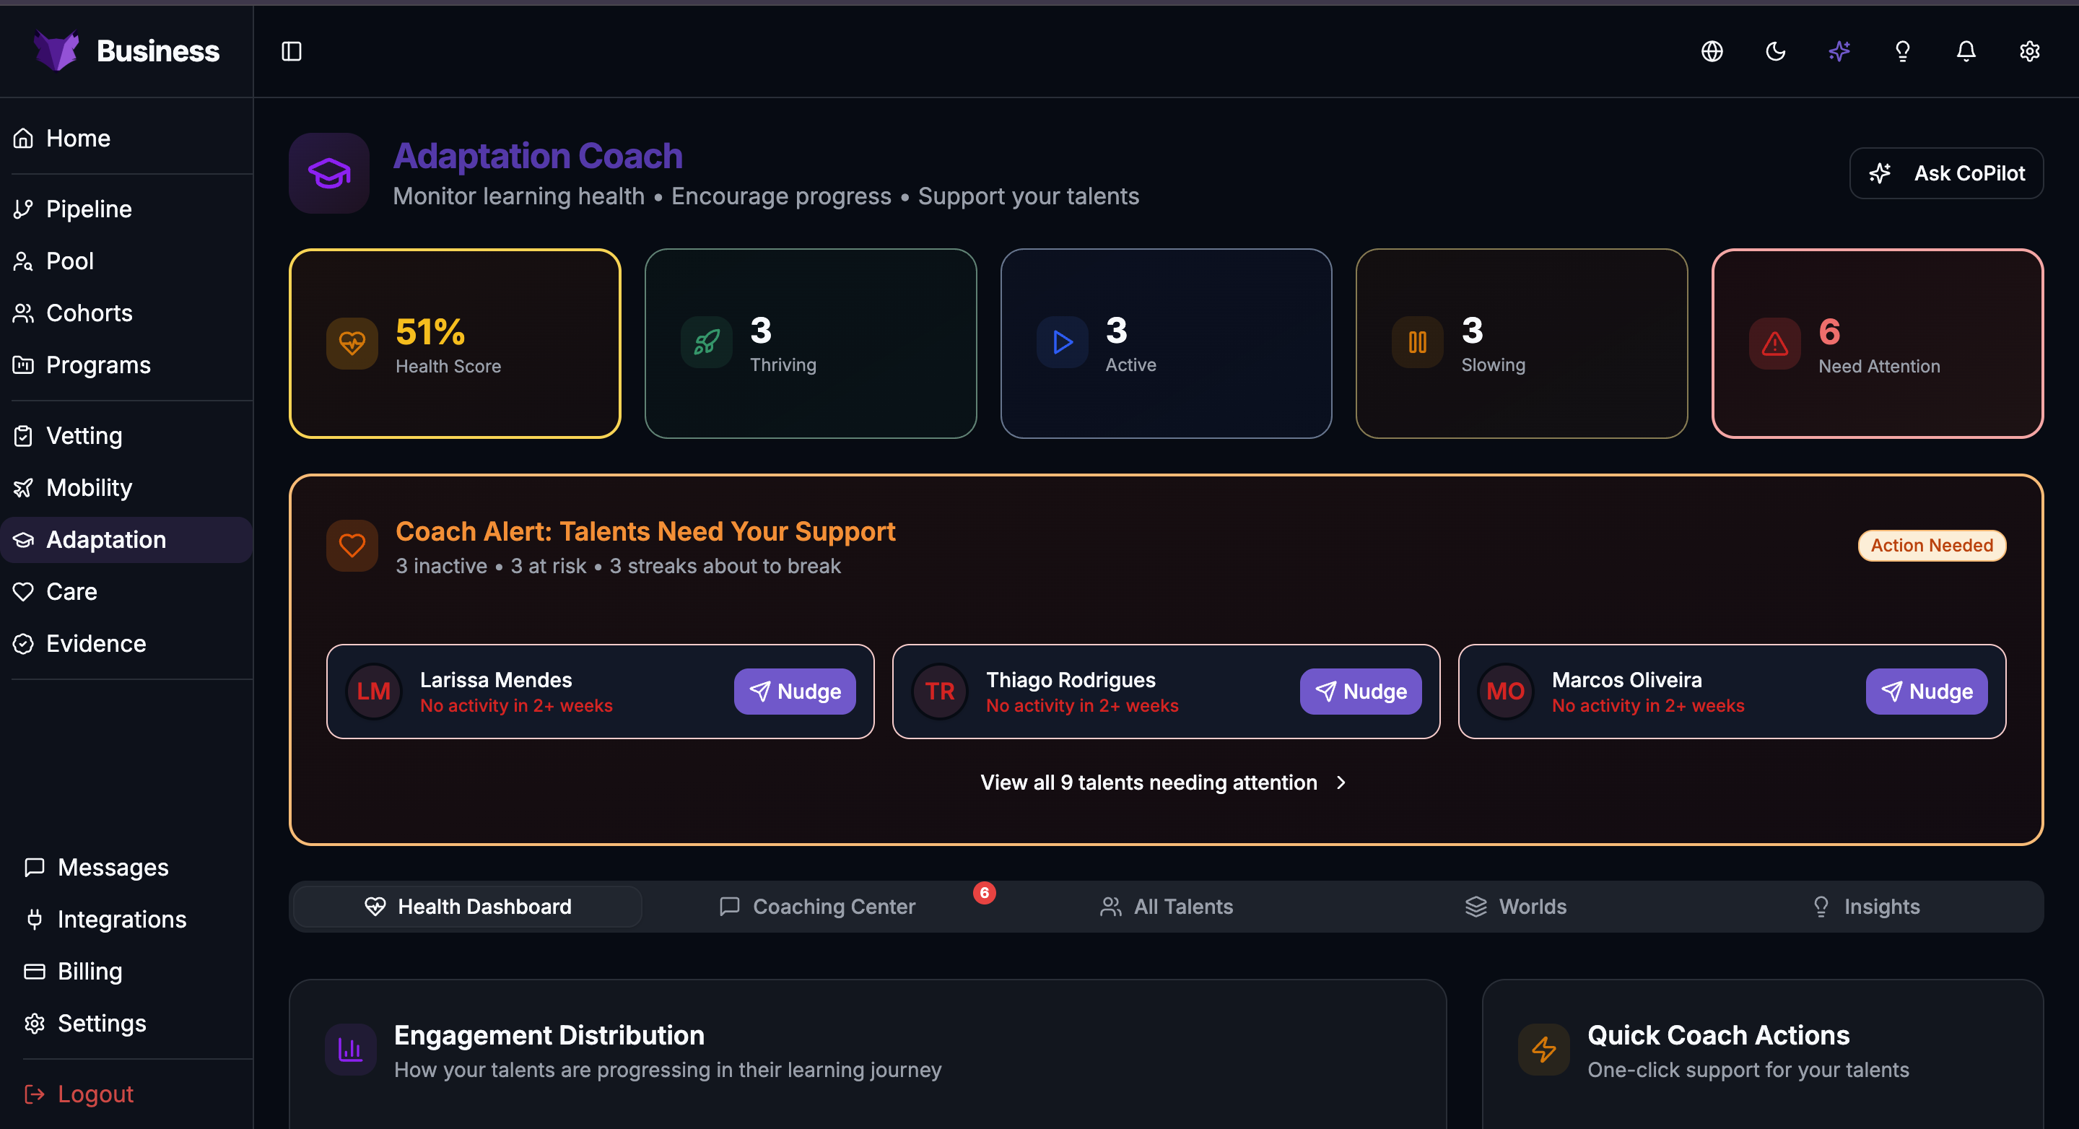
Task: Click the Action Needed badge
Action: pyautogui.click(x=1931, y=546)
